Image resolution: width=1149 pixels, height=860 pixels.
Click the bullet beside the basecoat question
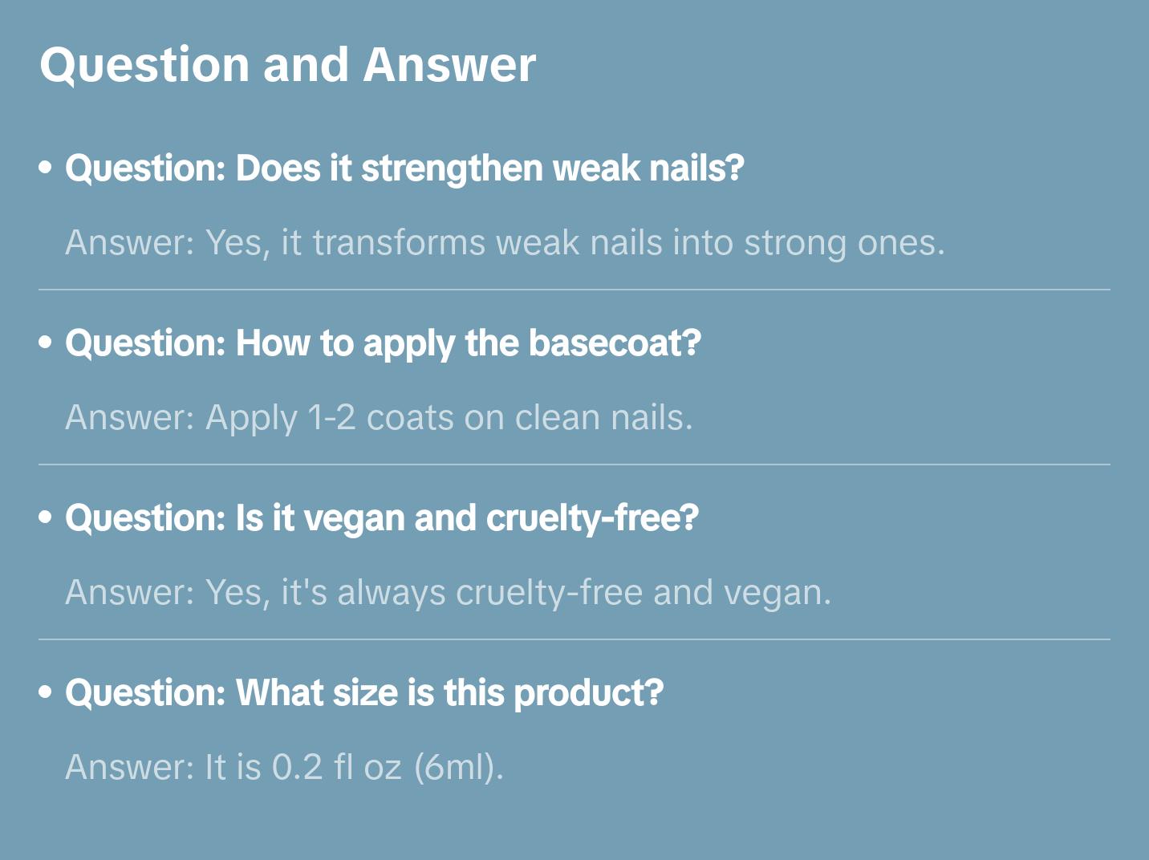pyautogui.click(x=46, y=343)
